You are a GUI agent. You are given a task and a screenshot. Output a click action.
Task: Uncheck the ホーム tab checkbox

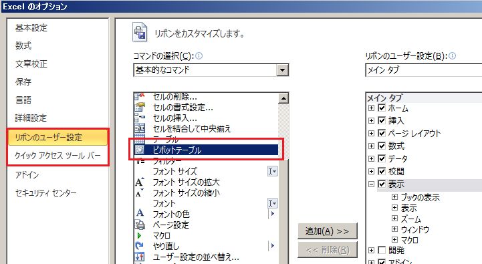[382, 108]
